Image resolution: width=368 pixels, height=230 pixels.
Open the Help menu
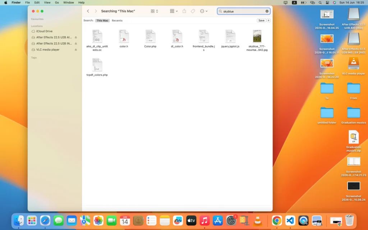click(x=82, y=3)
